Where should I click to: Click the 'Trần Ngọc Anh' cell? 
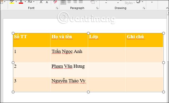click(x=69, y=55)
